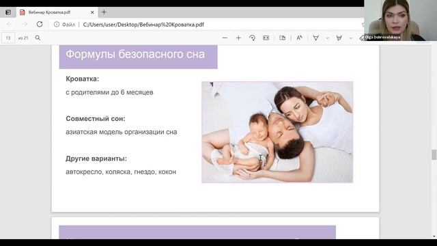437x246 pixels.
Task: Open PDF search magnifier
Action: [38, 38]
